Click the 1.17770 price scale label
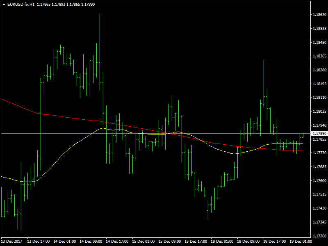The image size is (328, 246). 319,153
